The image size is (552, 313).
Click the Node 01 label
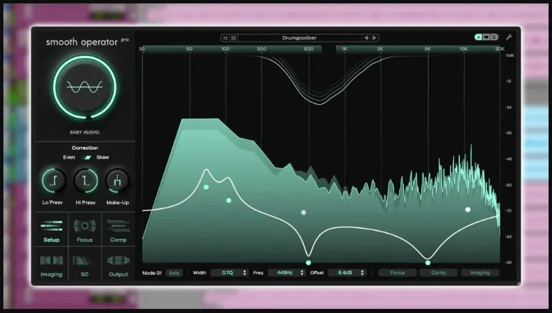152,273
